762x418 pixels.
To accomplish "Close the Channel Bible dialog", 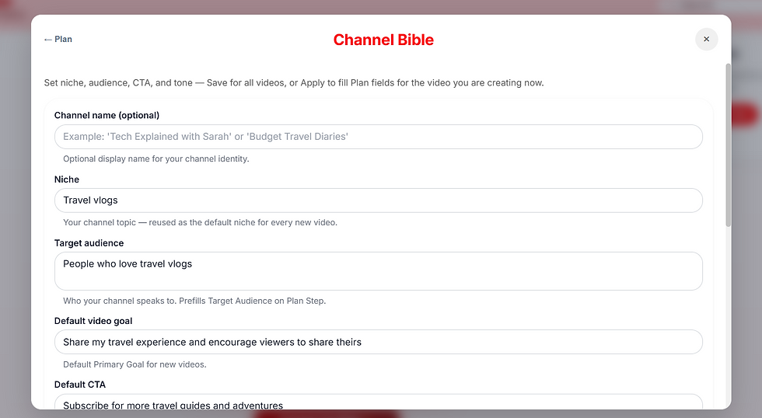I will [x=706, y=40].
